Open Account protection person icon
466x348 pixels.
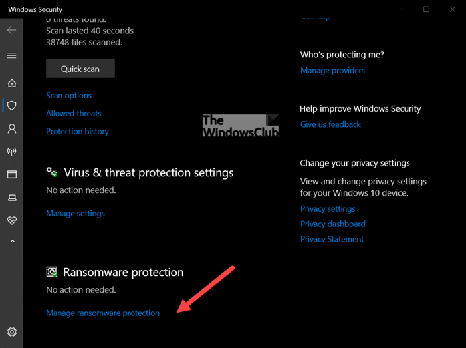click(x=11, y=128)
